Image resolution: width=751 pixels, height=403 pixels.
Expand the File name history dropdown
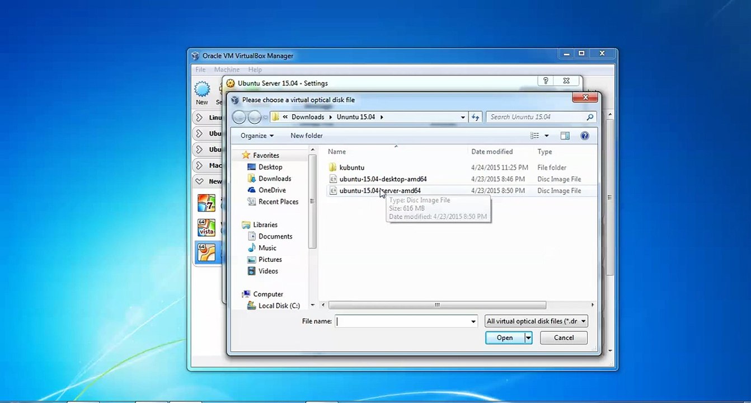(x=473, y=321)
